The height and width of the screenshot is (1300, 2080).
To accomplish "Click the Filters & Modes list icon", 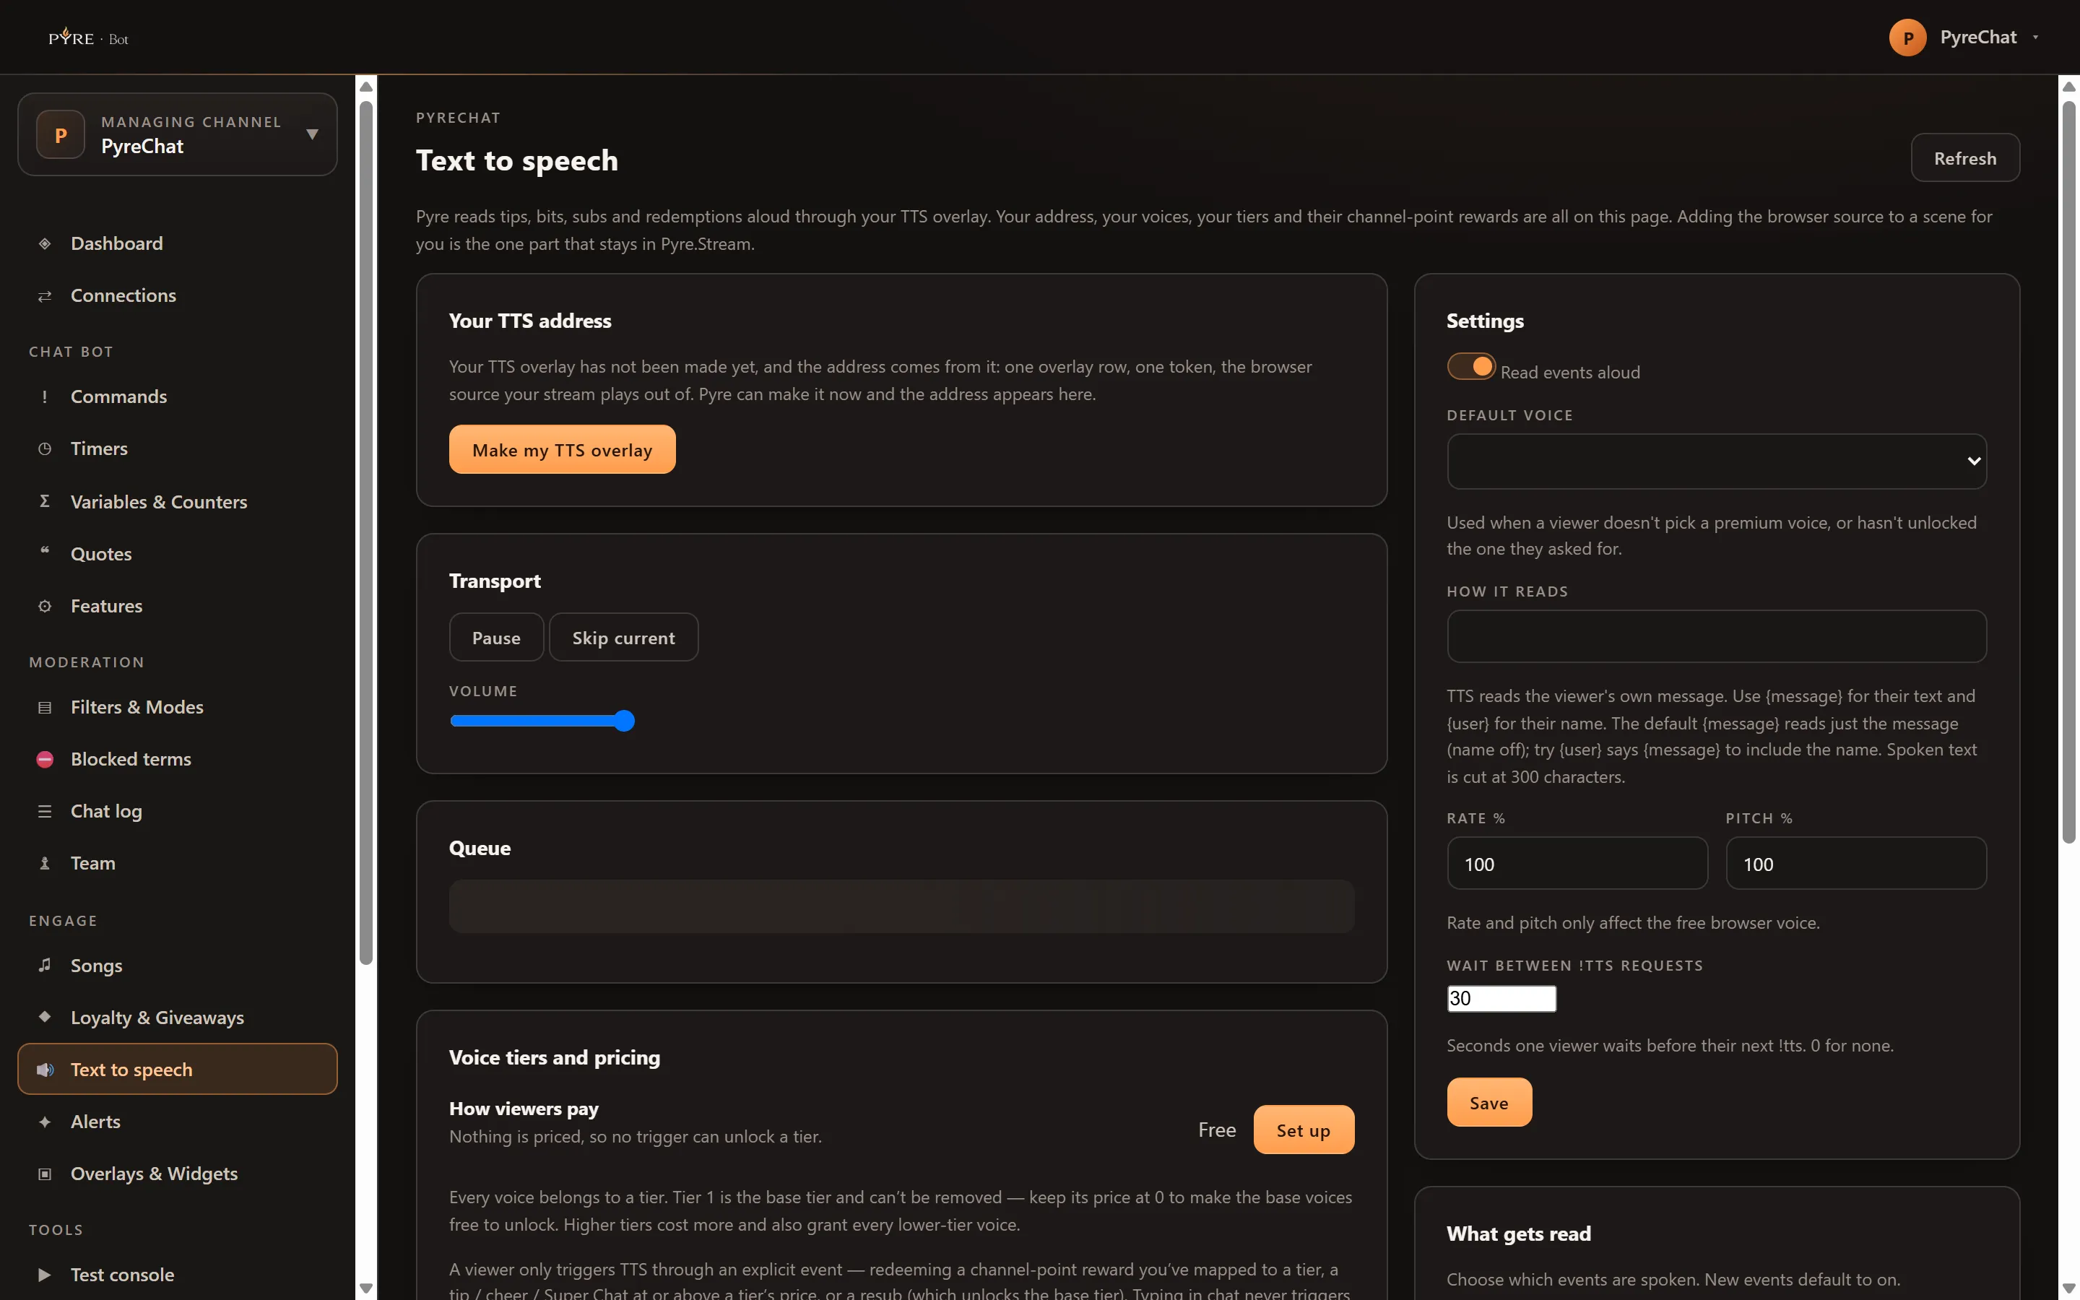I will 45,708.
